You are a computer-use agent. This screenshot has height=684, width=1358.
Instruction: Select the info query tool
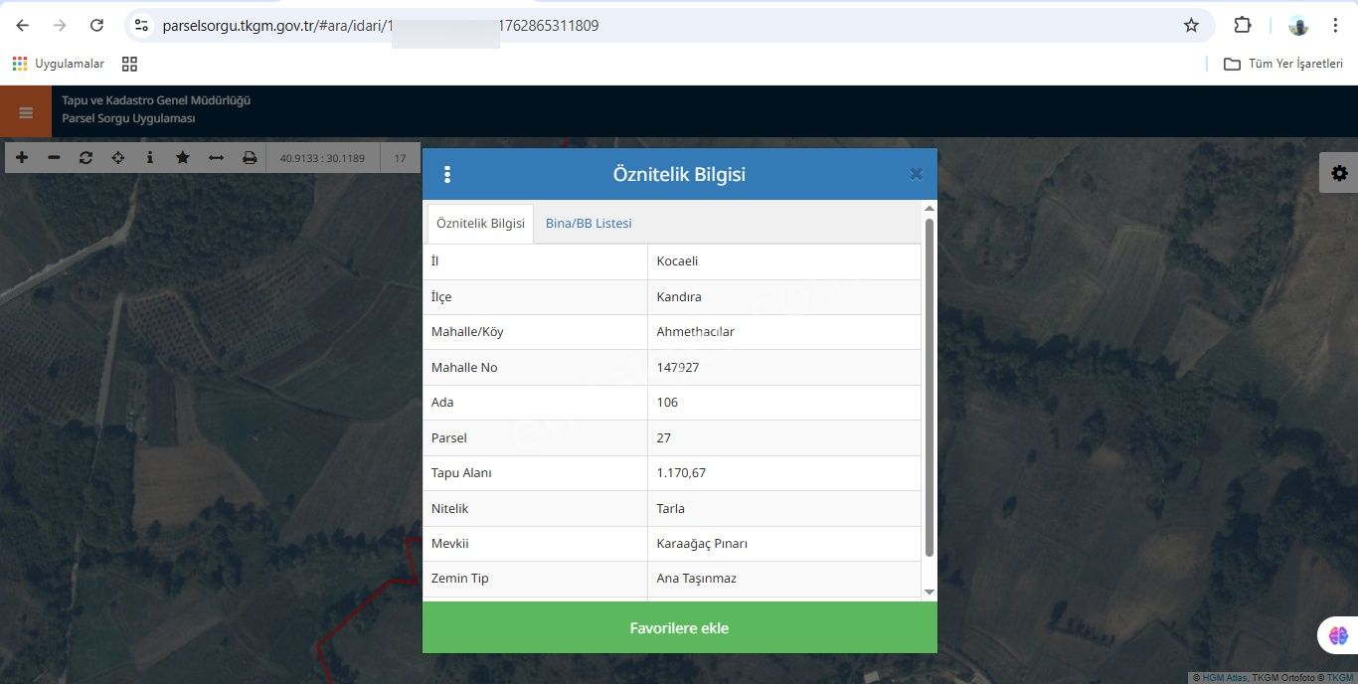click(x=150, y=158)
